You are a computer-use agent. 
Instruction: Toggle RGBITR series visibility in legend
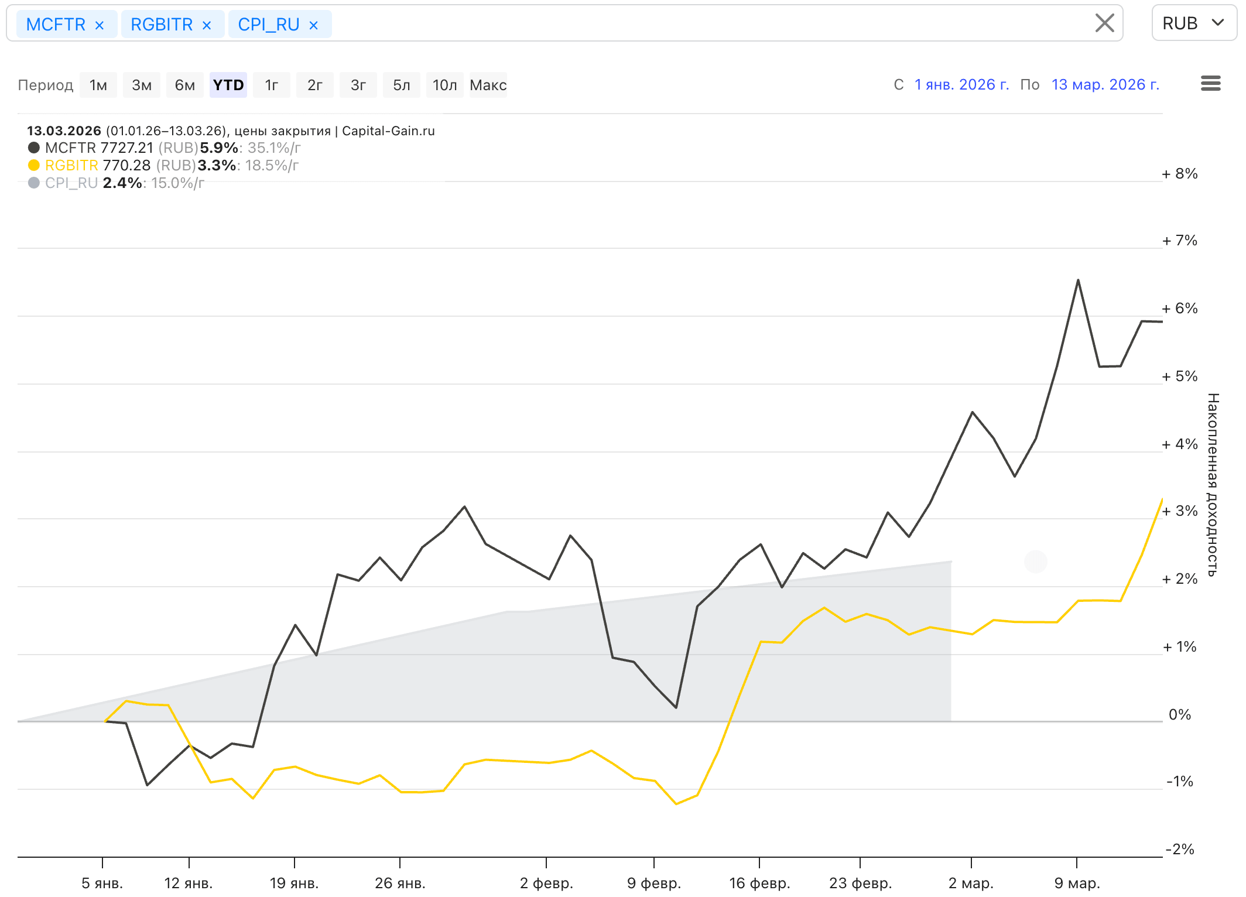tap(71, 165)
